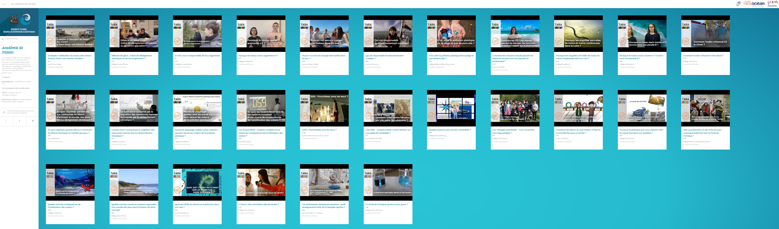
Task: Open the productions inventory link in sidebar
Action: coord(20,111)
